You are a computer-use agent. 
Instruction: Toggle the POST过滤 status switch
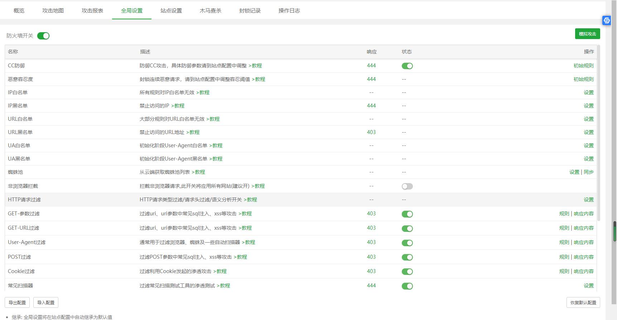(407, 257)
